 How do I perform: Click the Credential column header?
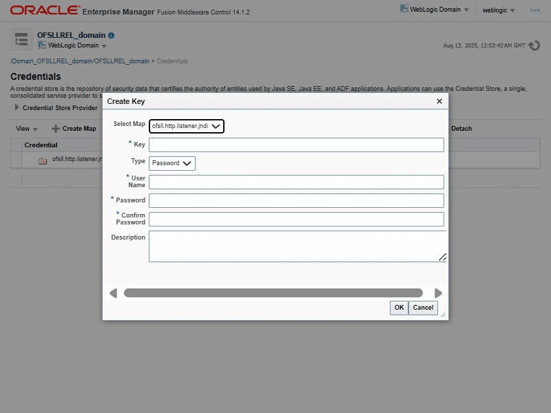41,145
